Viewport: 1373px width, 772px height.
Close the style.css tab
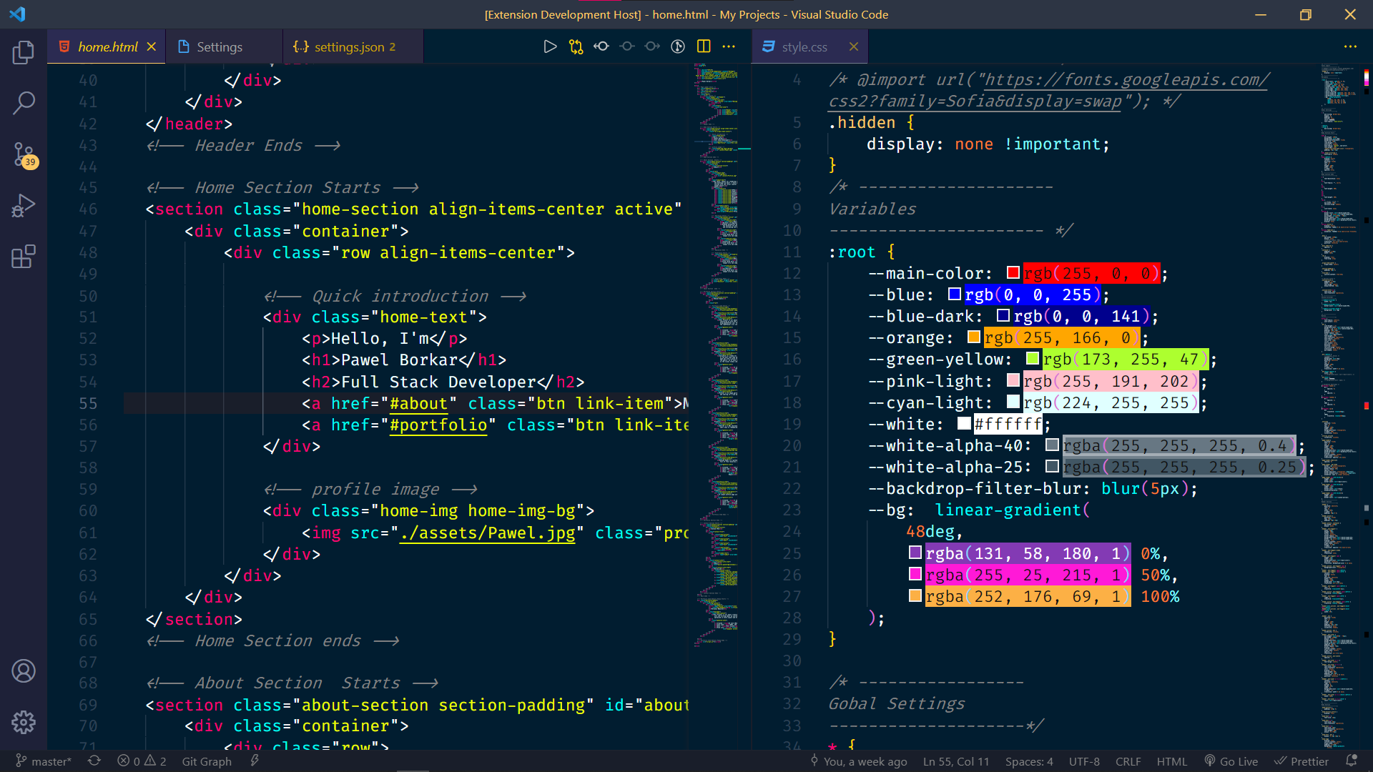coord(853,46)
